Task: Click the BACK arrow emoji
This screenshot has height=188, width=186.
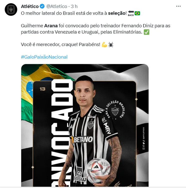Action: click(131, 13)
